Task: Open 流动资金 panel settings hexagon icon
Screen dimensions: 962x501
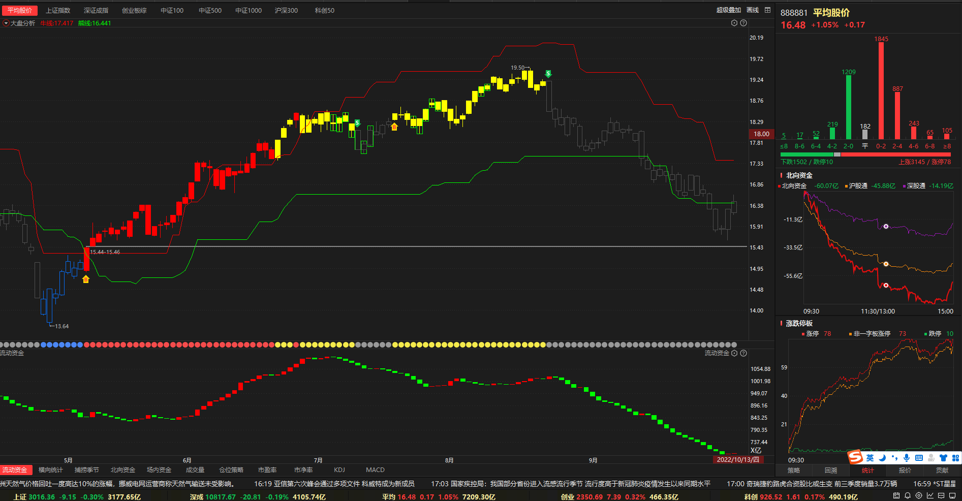Action: [x=734, y=353]
